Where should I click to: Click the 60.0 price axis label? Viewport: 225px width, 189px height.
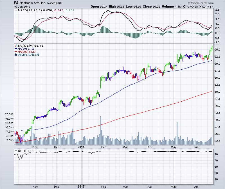coord(217,63)
